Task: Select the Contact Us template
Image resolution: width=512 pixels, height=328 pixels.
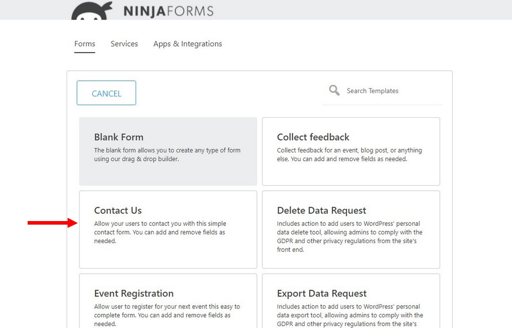Action: coord(168,229)
